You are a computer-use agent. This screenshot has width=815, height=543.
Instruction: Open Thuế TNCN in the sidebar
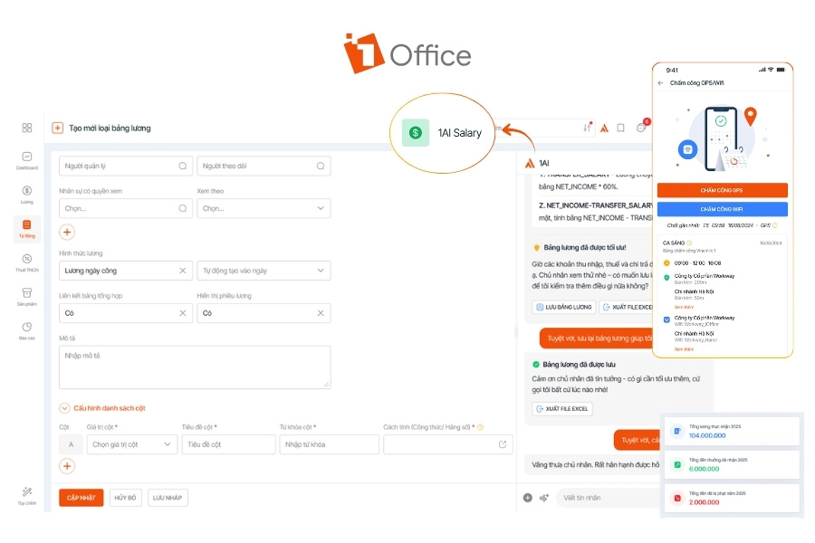(x=27, y=263)
